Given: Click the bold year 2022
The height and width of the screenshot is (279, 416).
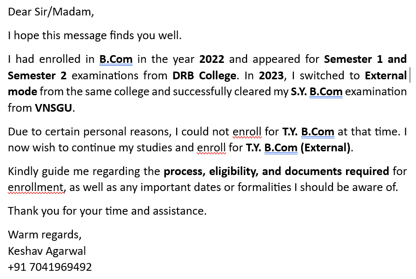Looking at the screenshot, I should click(x=211, y=59).
